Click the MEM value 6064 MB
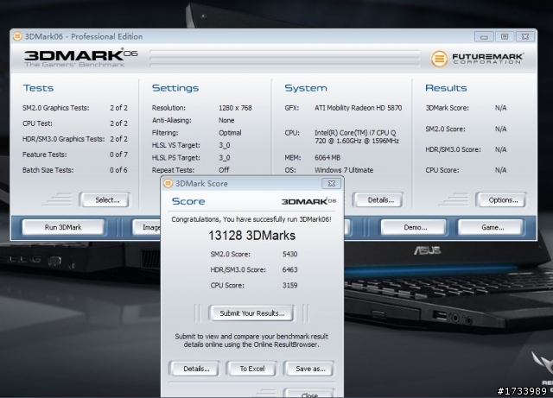The height and width of the screenshot is (398, 553). (x=327, y=158)
